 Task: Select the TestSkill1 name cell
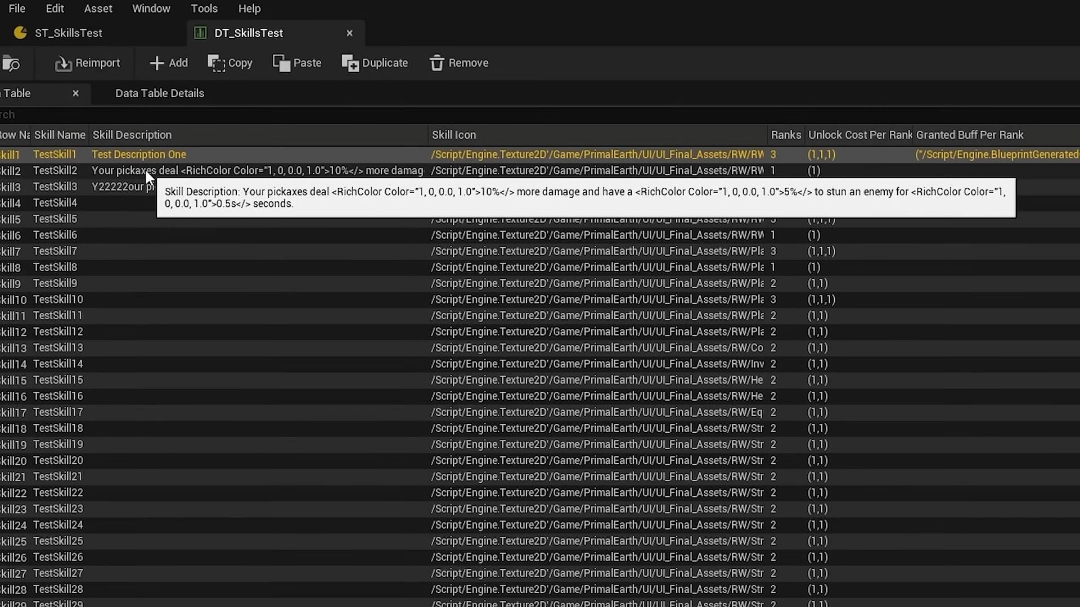point(55,155)
